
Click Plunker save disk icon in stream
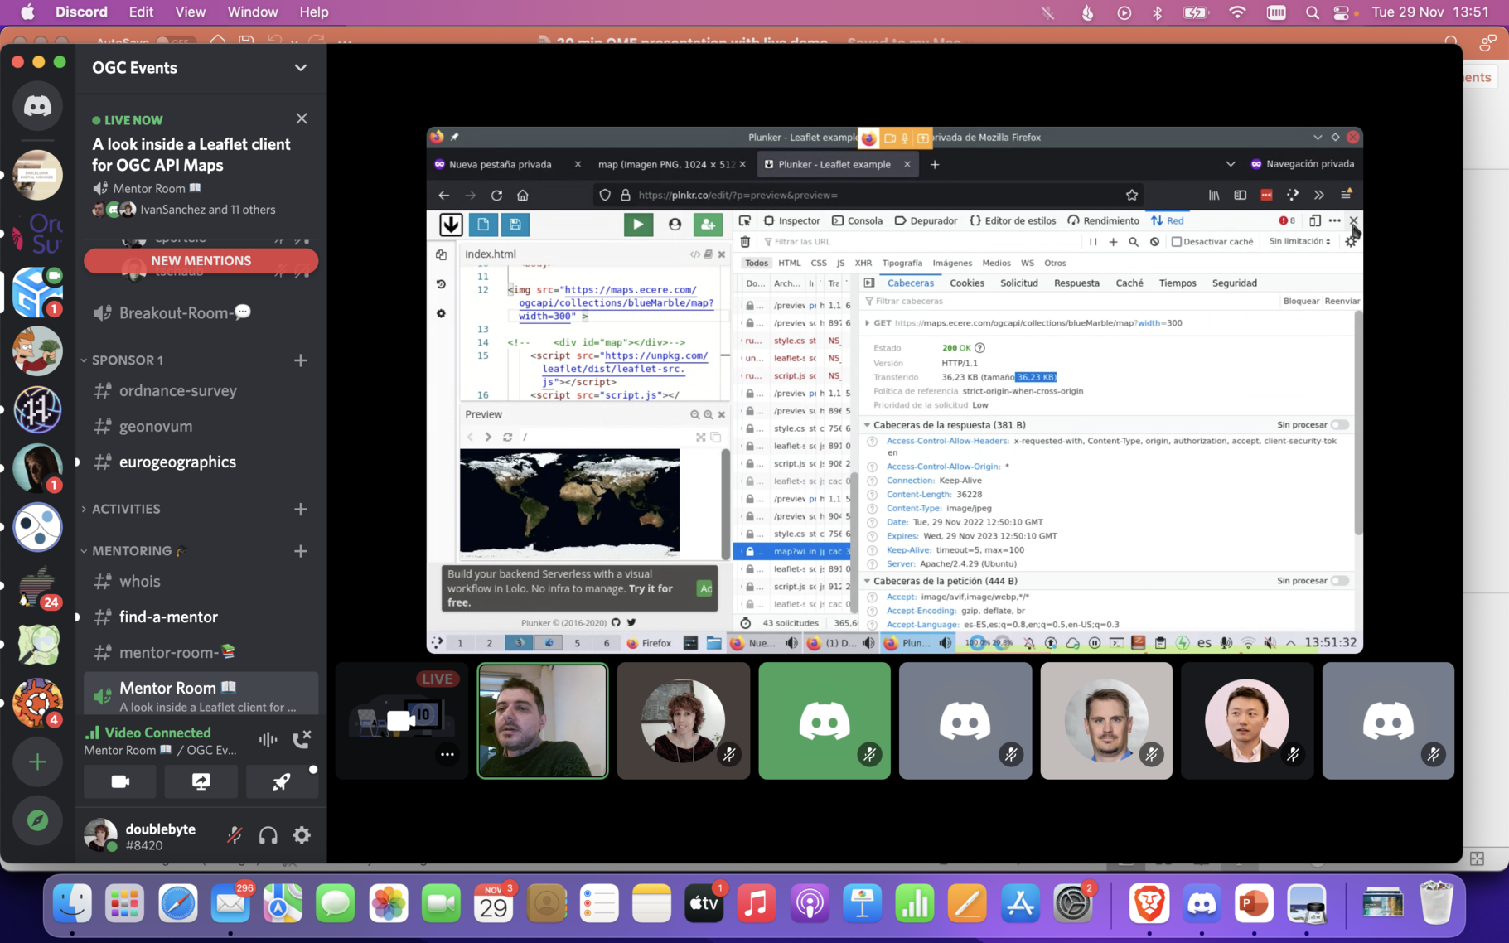(515, 224)
